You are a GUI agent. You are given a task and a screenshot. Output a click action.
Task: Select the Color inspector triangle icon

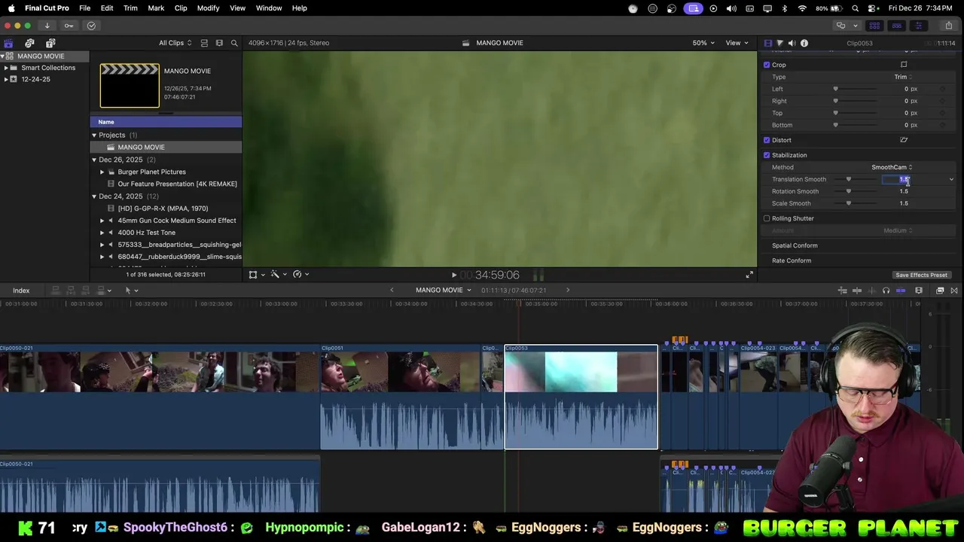(779, 43)
